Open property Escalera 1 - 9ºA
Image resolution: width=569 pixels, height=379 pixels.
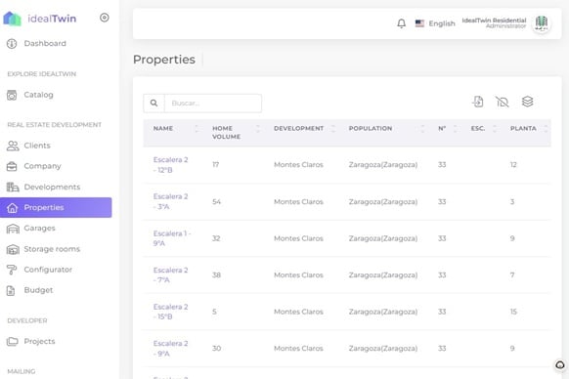pos(172,238)
